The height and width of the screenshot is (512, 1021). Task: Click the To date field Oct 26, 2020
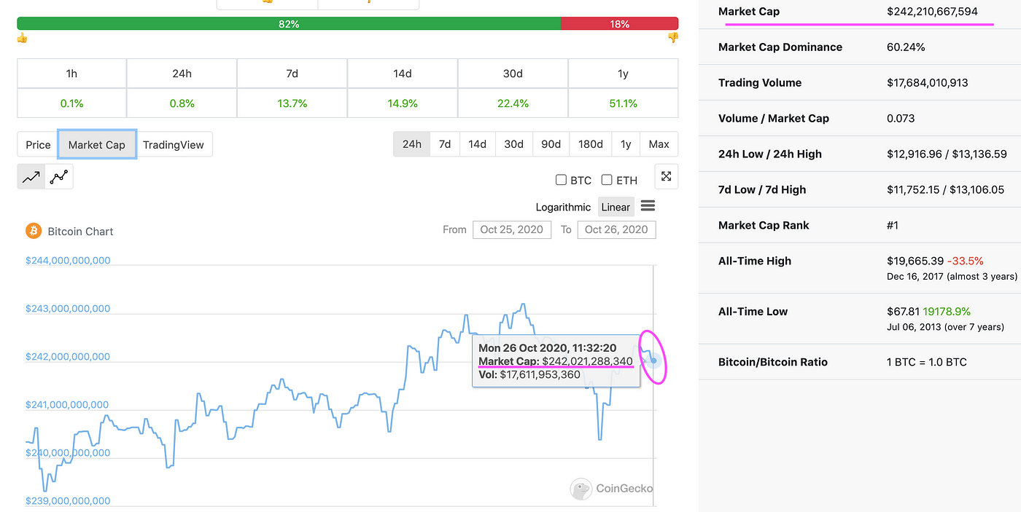[x=616, y=229]
